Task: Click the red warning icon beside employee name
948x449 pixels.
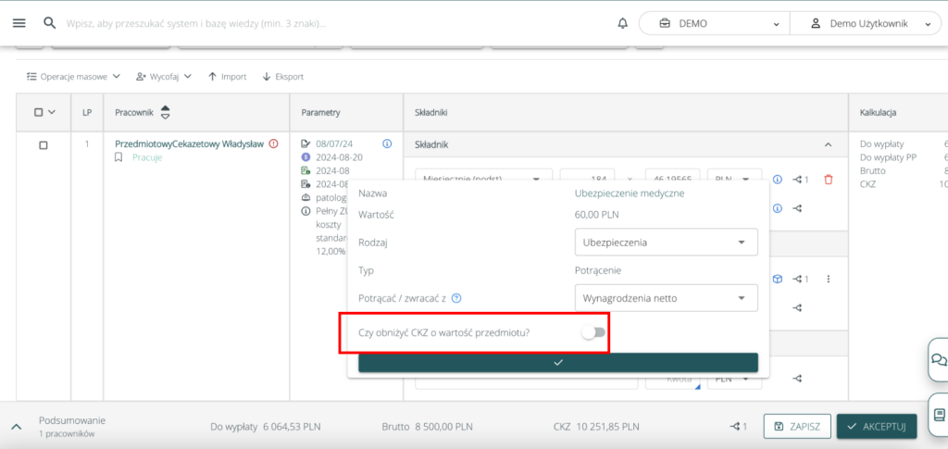Action: 274,143
